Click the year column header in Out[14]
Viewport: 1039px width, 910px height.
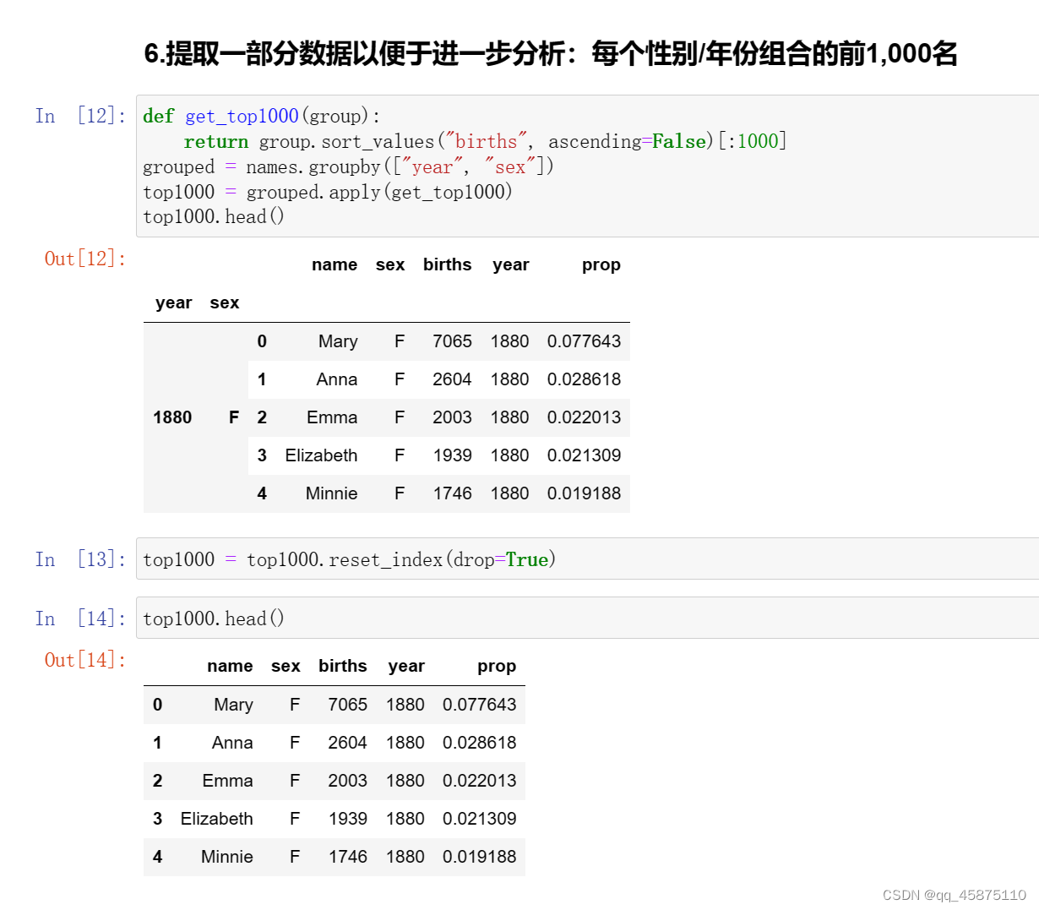tap(406, 666)
